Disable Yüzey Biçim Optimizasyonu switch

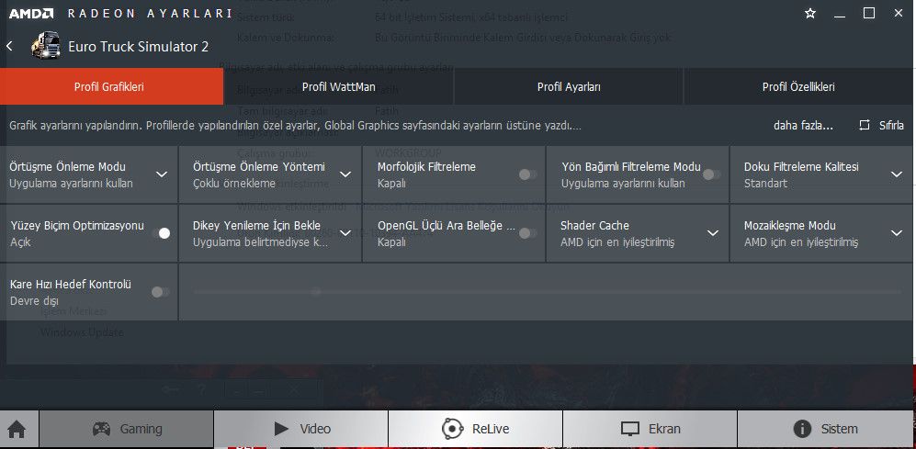161,233
